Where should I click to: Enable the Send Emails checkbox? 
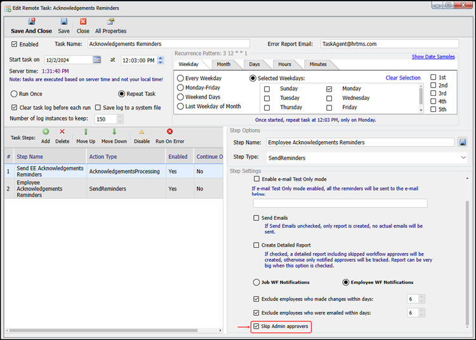[256, 218]
